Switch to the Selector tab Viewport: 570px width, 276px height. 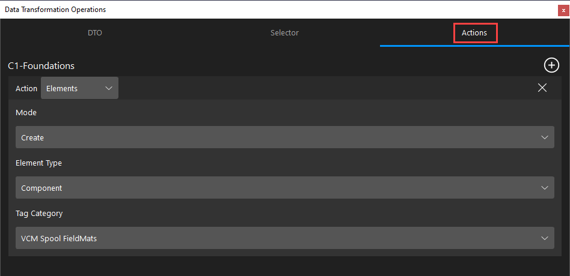[x=284, y=32]
